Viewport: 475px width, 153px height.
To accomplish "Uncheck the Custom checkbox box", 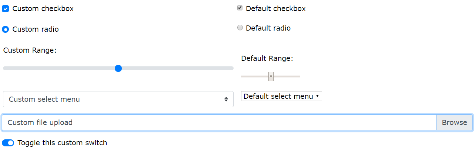I will [x=6, y=9].
